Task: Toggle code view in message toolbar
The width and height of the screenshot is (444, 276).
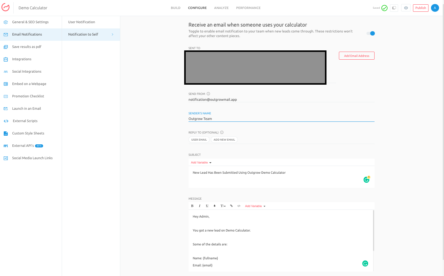Action: [x=239, y=206]
